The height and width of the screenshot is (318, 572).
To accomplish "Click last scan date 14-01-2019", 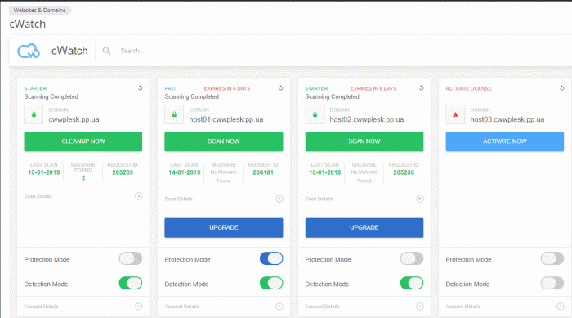I will coord(184,172).
